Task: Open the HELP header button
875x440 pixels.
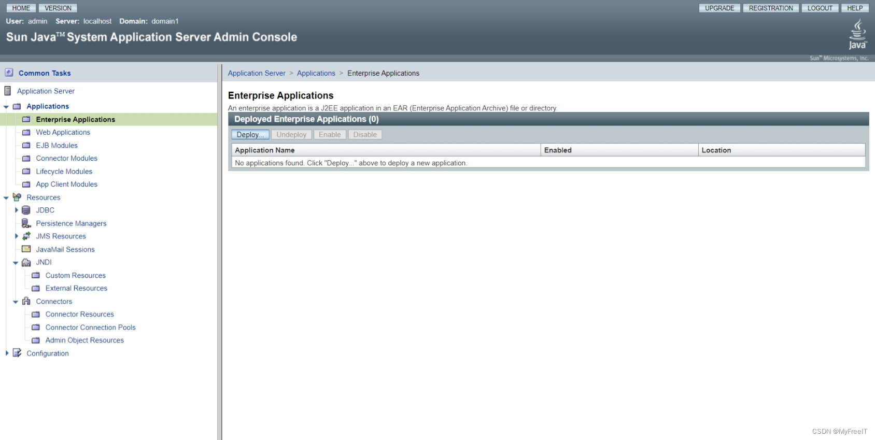Action: 855,8
